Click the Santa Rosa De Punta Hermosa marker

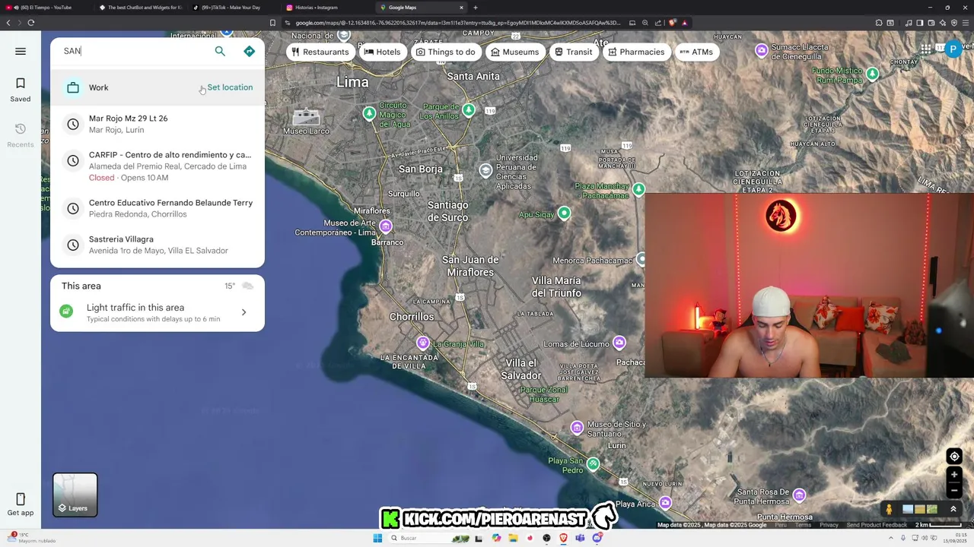pos(799,495)
